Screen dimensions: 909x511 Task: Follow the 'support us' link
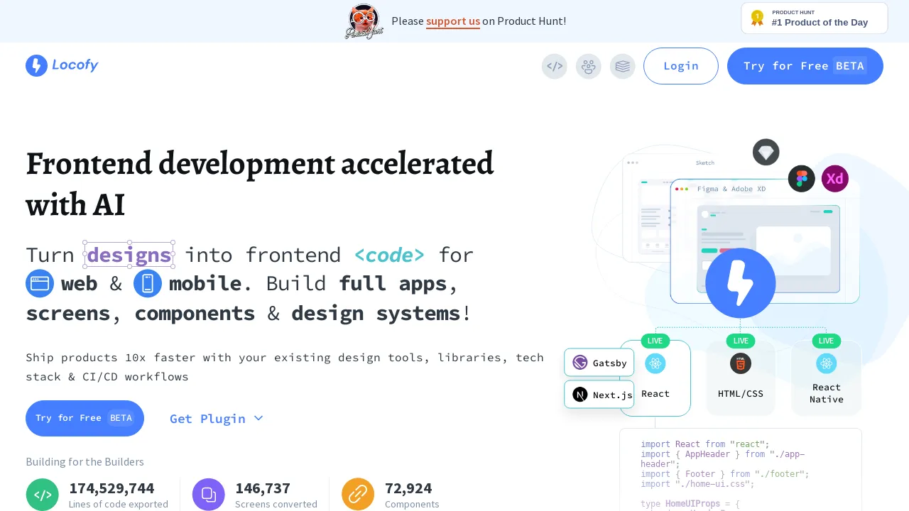click(x=453, y=21)
